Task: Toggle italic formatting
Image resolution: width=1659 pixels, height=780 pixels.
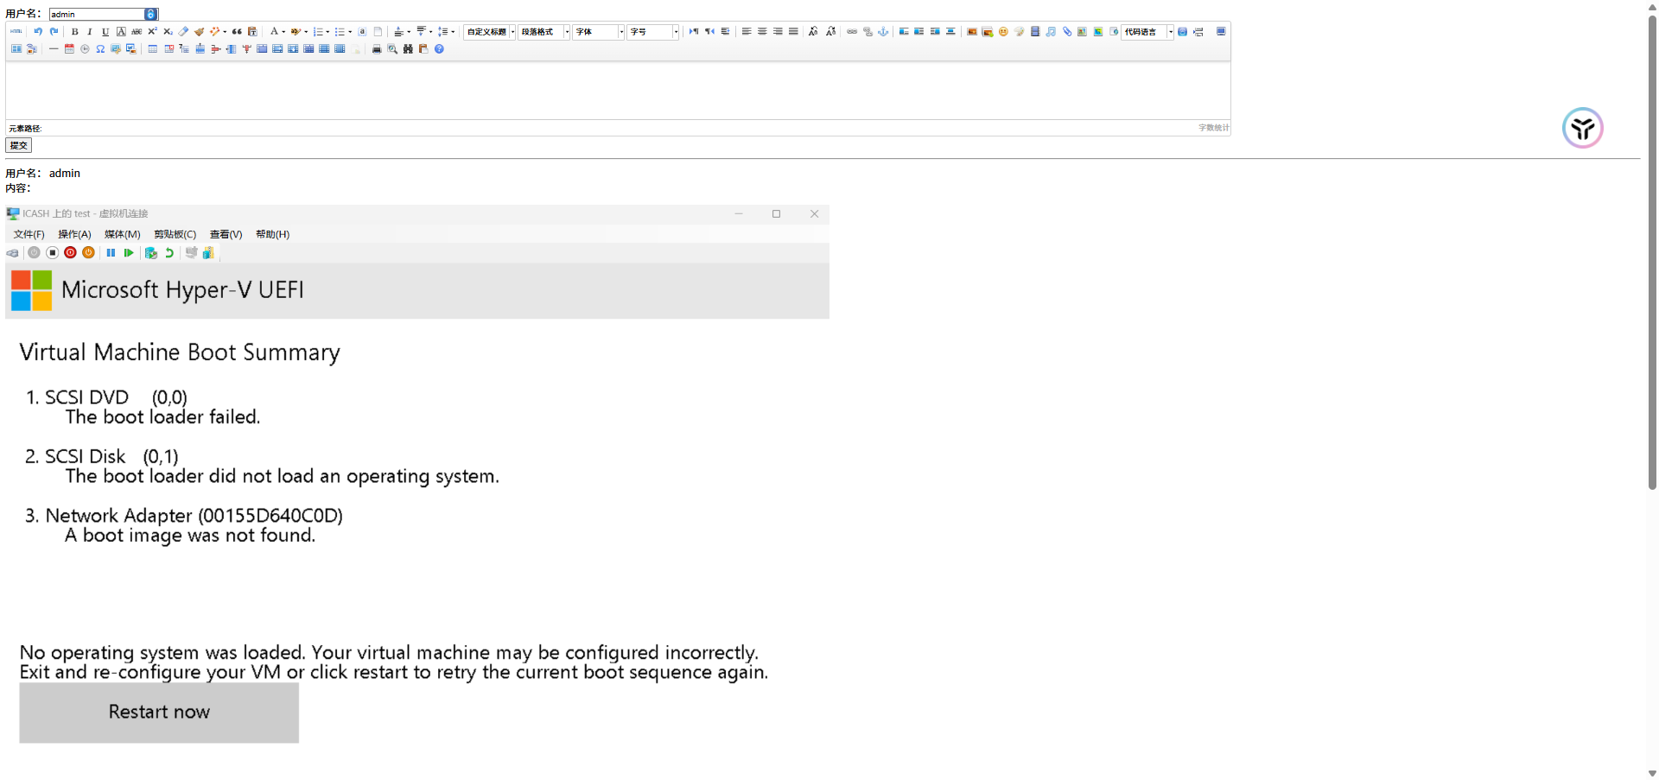Action: [x=90, y=31]
